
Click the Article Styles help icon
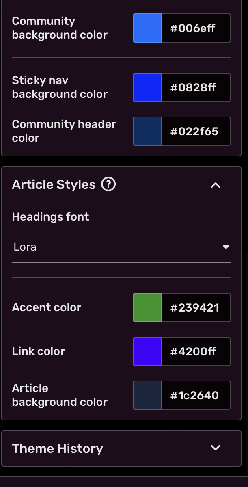pyautogui.click(x=108, y=185)
